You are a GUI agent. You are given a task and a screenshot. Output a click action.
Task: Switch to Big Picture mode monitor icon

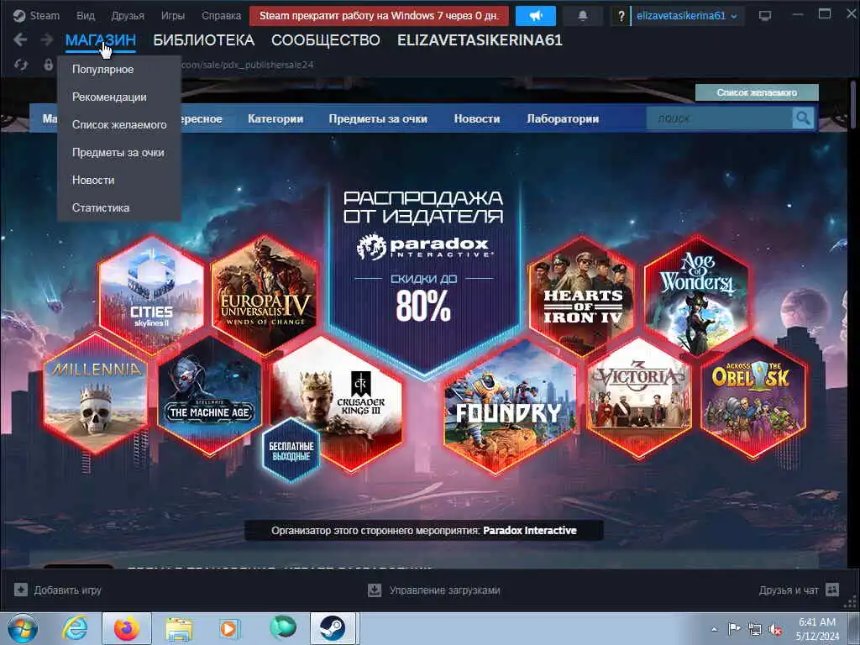764,16
